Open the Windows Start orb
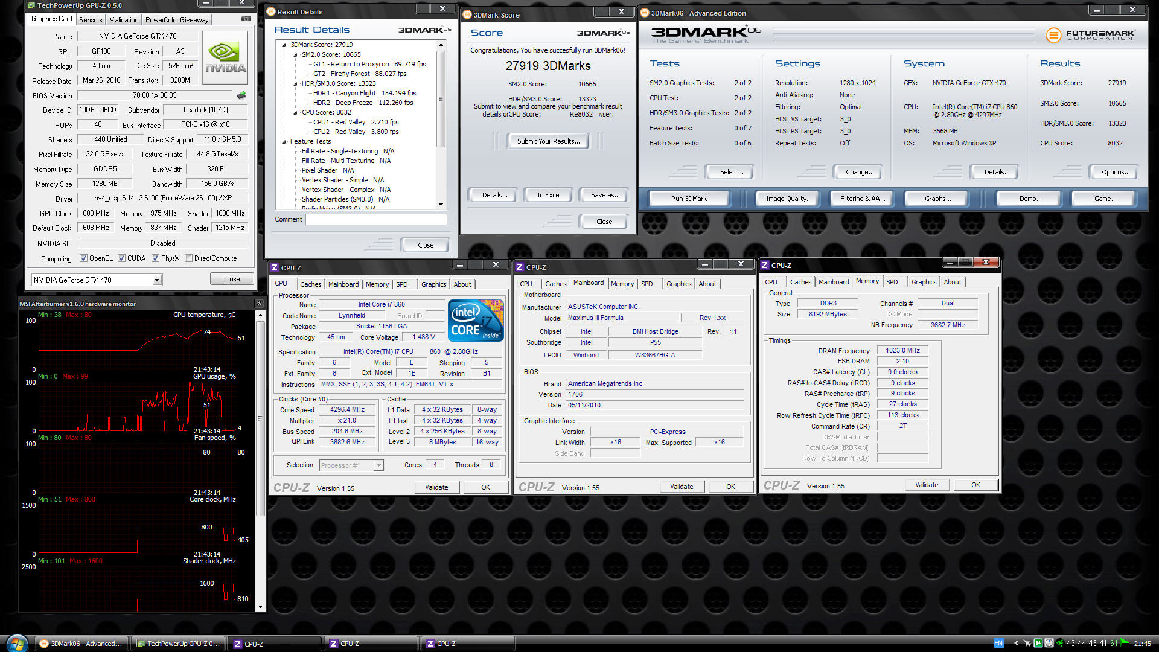The image size is (1159, 652). click(x=16, y=643)
